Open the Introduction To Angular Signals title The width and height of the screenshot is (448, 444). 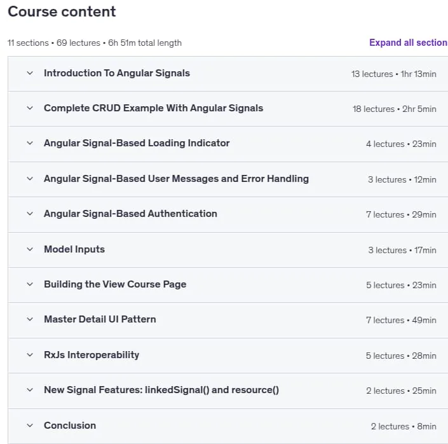117,73
